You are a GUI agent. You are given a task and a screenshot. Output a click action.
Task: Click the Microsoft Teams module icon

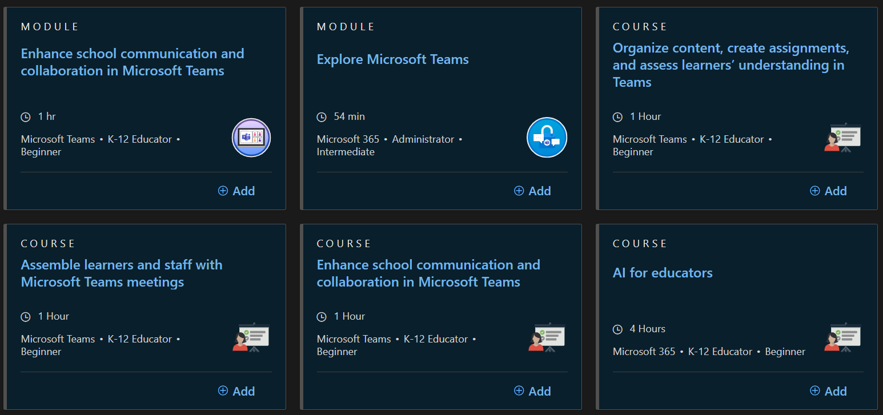251,138
